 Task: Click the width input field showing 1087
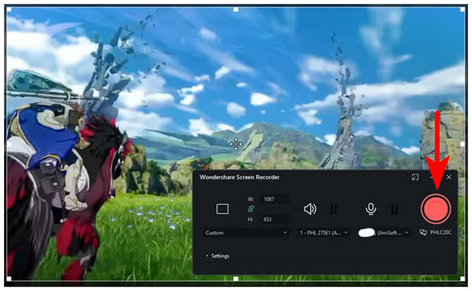(275, 199)
